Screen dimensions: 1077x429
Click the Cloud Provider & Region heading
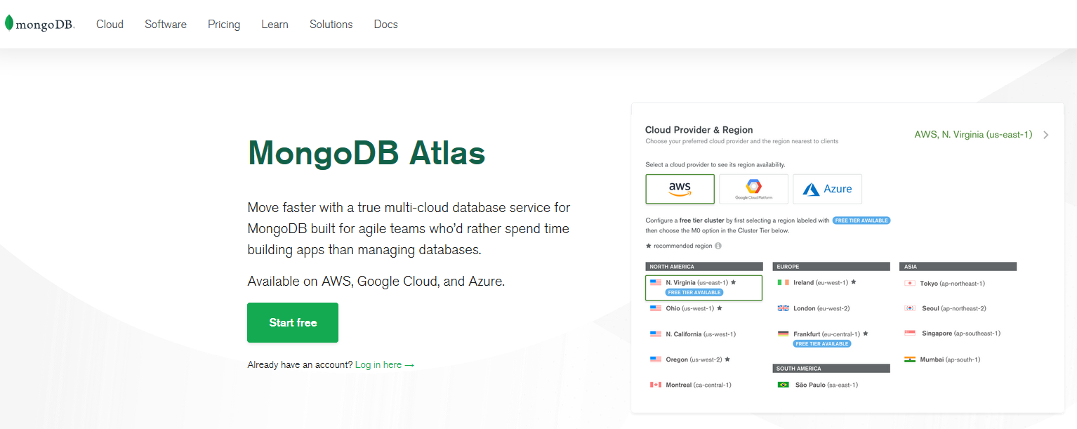699,130
